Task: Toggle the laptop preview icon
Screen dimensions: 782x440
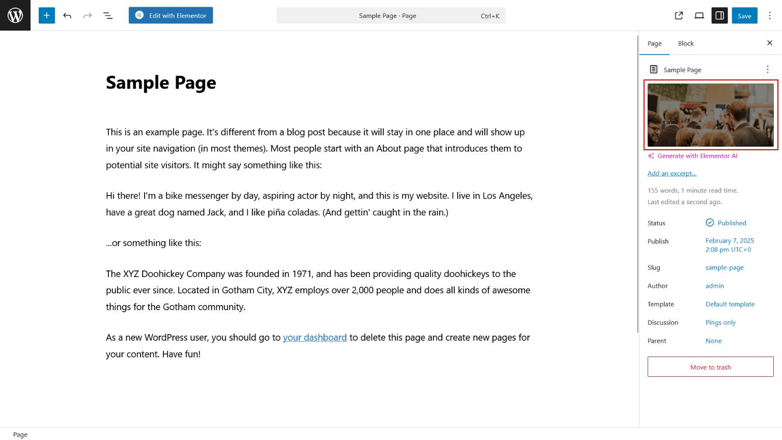Action: (x=699, y=15)
